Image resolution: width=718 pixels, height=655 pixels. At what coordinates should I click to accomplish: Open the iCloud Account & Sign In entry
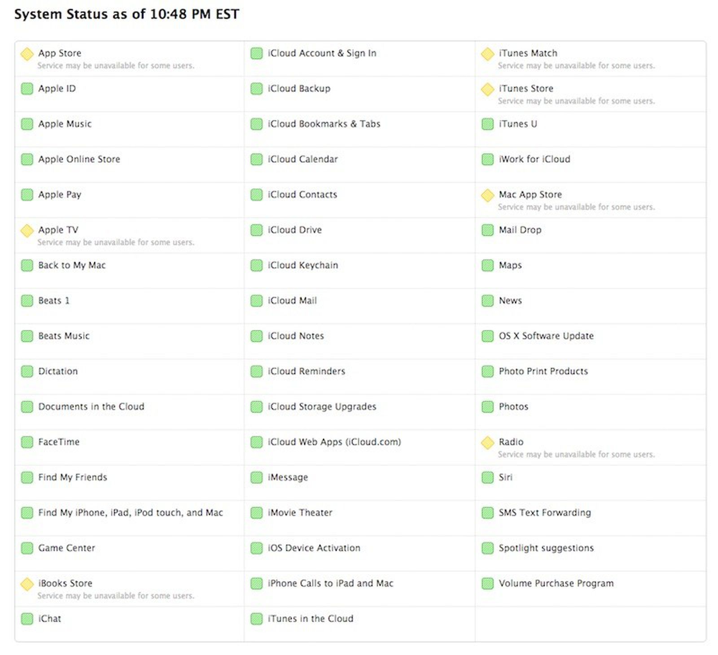321,53
